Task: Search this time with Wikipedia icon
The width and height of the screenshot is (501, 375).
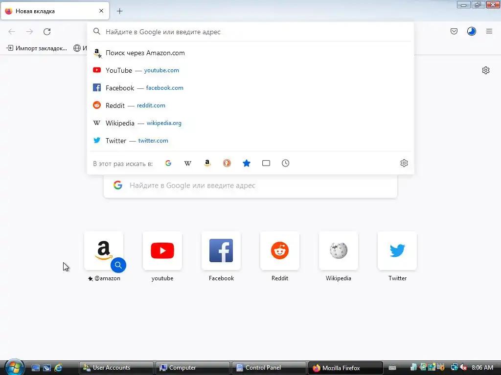Action: [x=188, y=163]
